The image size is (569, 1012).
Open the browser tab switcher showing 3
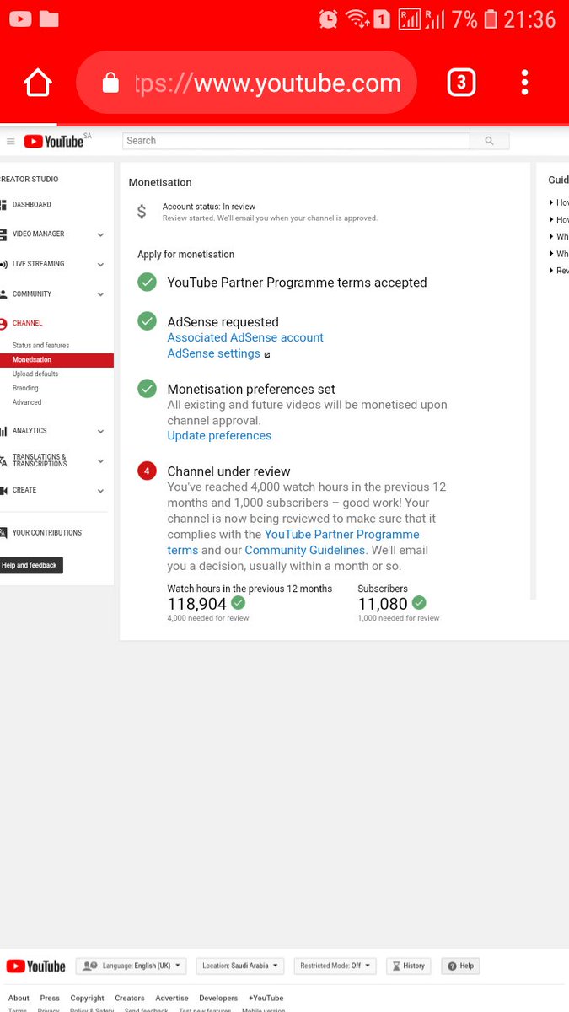click(460, 83)
